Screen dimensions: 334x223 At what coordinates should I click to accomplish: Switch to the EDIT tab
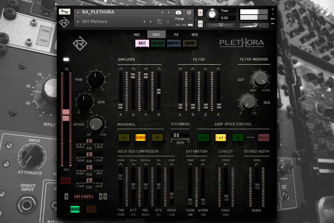(156, 35)
